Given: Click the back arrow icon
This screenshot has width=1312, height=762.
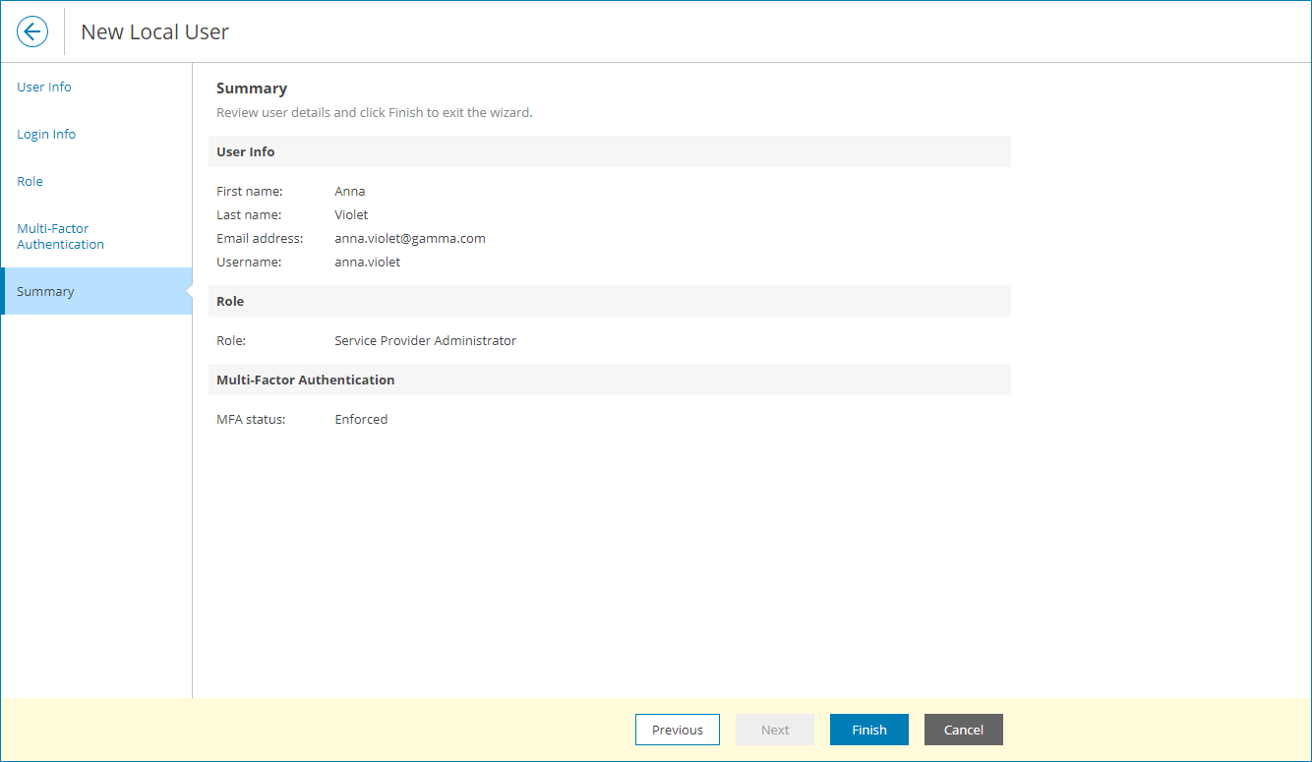Looking at the screenshot, I should pos(31,30).
